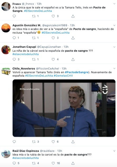117x167 pixels.
Task: Share Agustín González M.'s tweet
Action: click(73, 38)
